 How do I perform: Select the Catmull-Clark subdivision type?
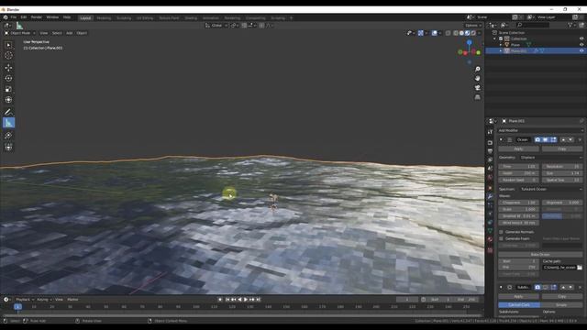pyautogui.click(x=519, y=305)
